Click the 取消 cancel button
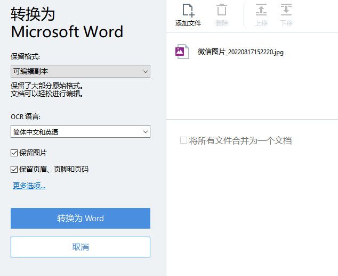 click(81, 247)
